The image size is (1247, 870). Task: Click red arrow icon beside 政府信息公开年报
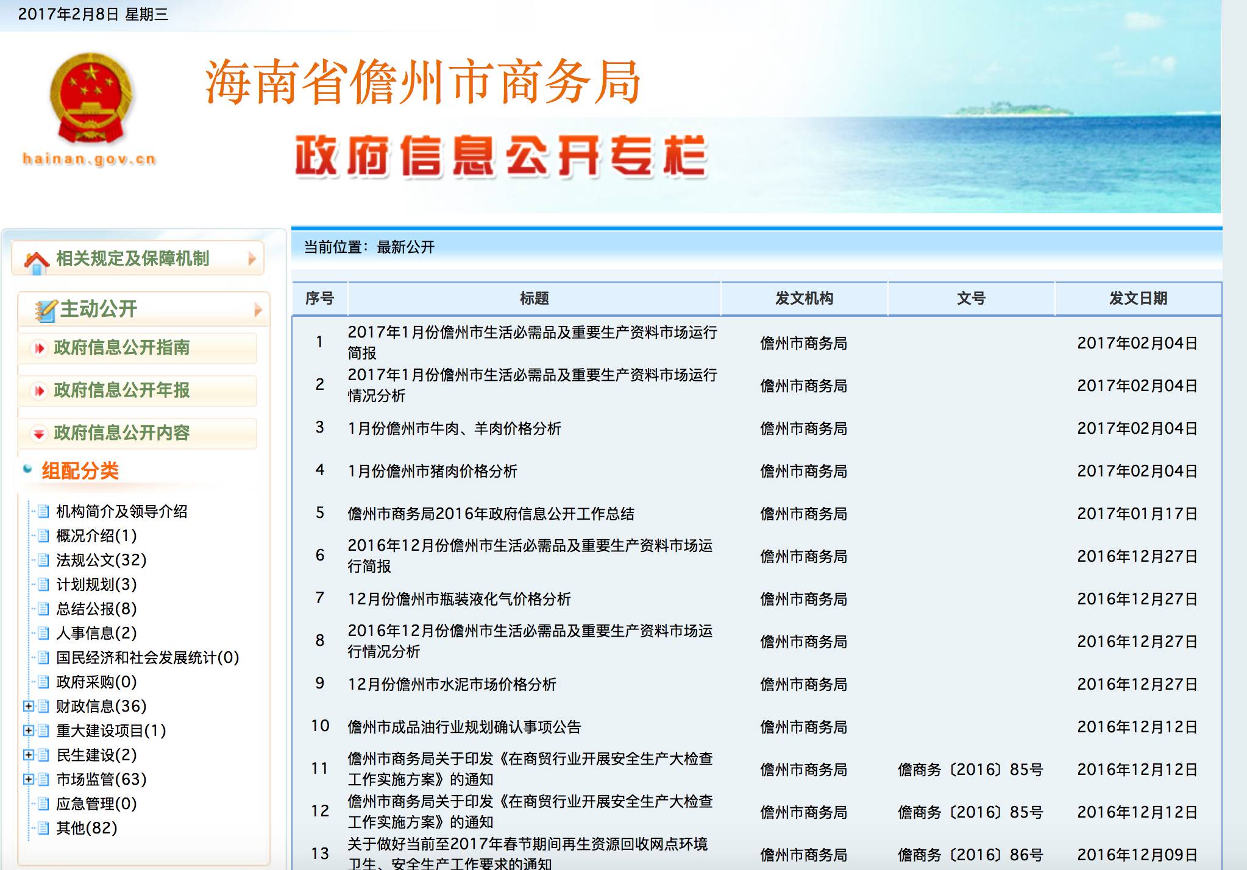(x=40, y=391)
